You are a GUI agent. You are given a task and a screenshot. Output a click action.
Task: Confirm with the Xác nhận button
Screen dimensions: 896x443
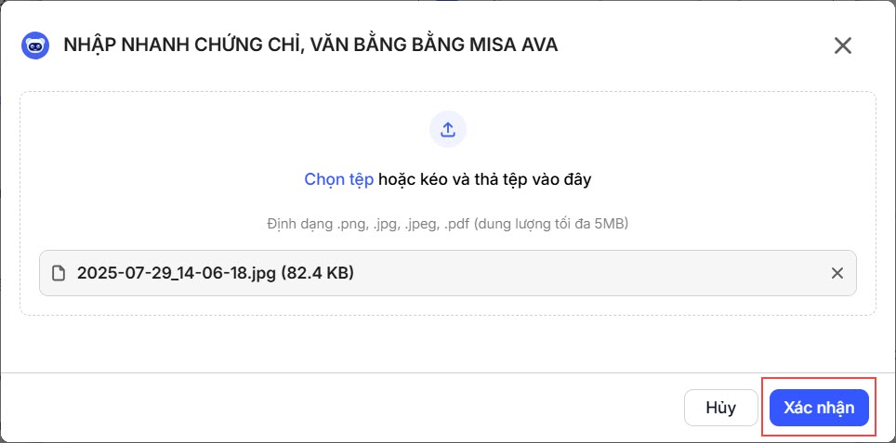819,408
